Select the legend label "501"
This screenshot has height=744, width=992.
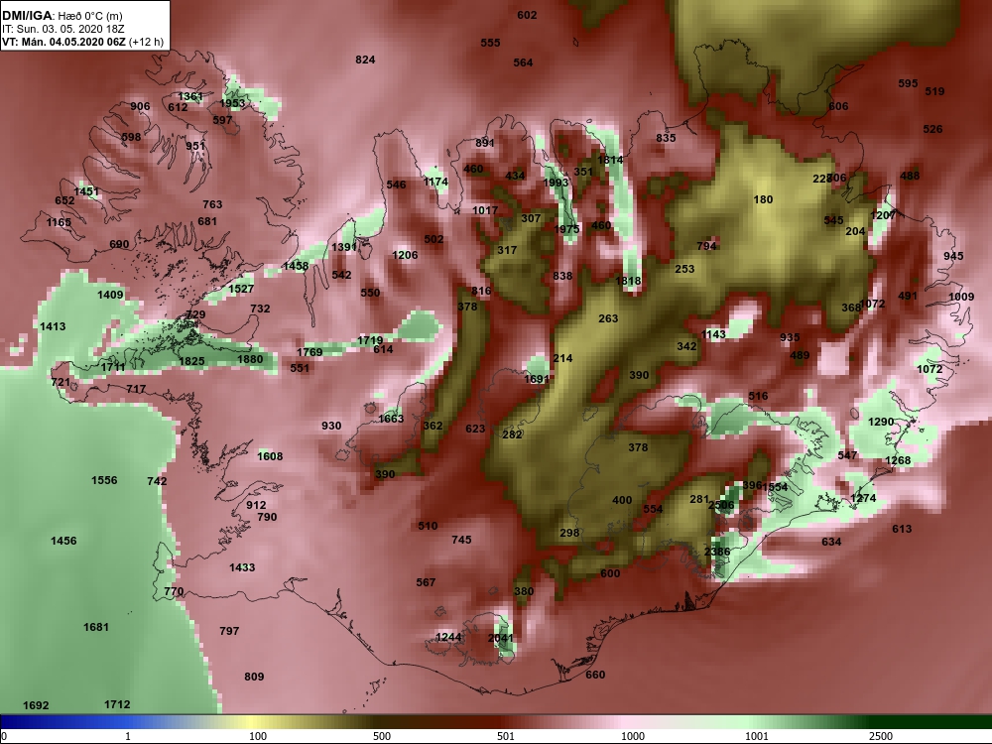[506, 736]
